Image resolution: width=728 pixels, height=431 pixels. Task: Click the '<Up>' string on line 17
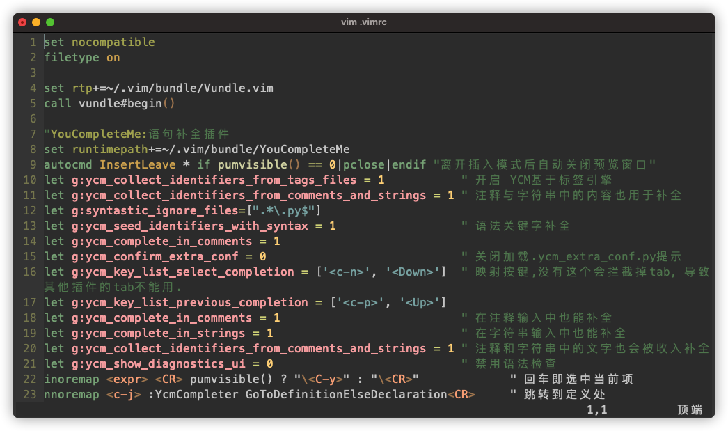coord(419,302)
